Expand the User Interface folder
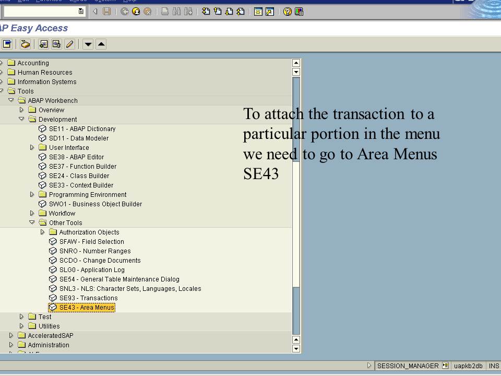The image size is (501, 376). click(x=32, y=147)
